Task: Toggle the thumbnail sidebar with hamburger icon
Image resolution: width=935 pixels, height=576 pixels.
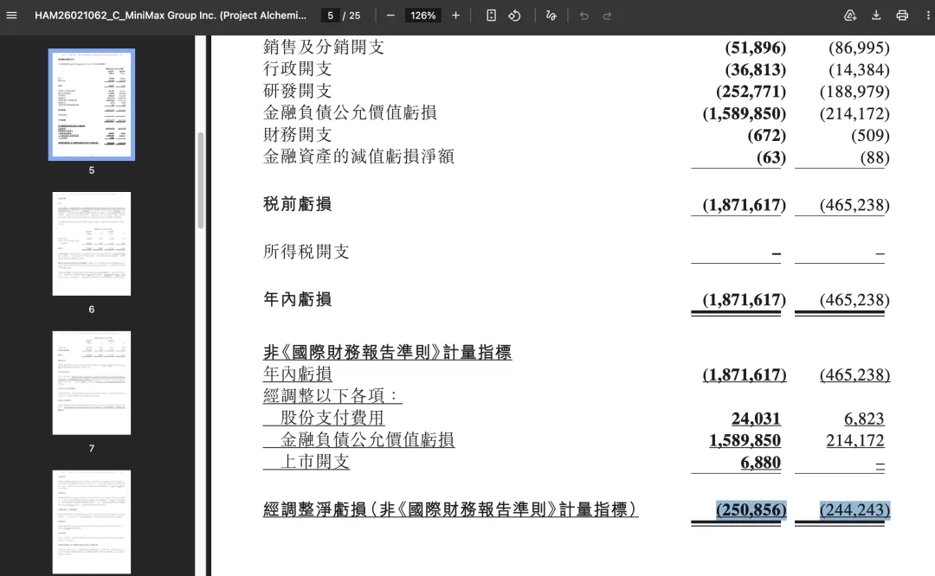Action: 11,15
